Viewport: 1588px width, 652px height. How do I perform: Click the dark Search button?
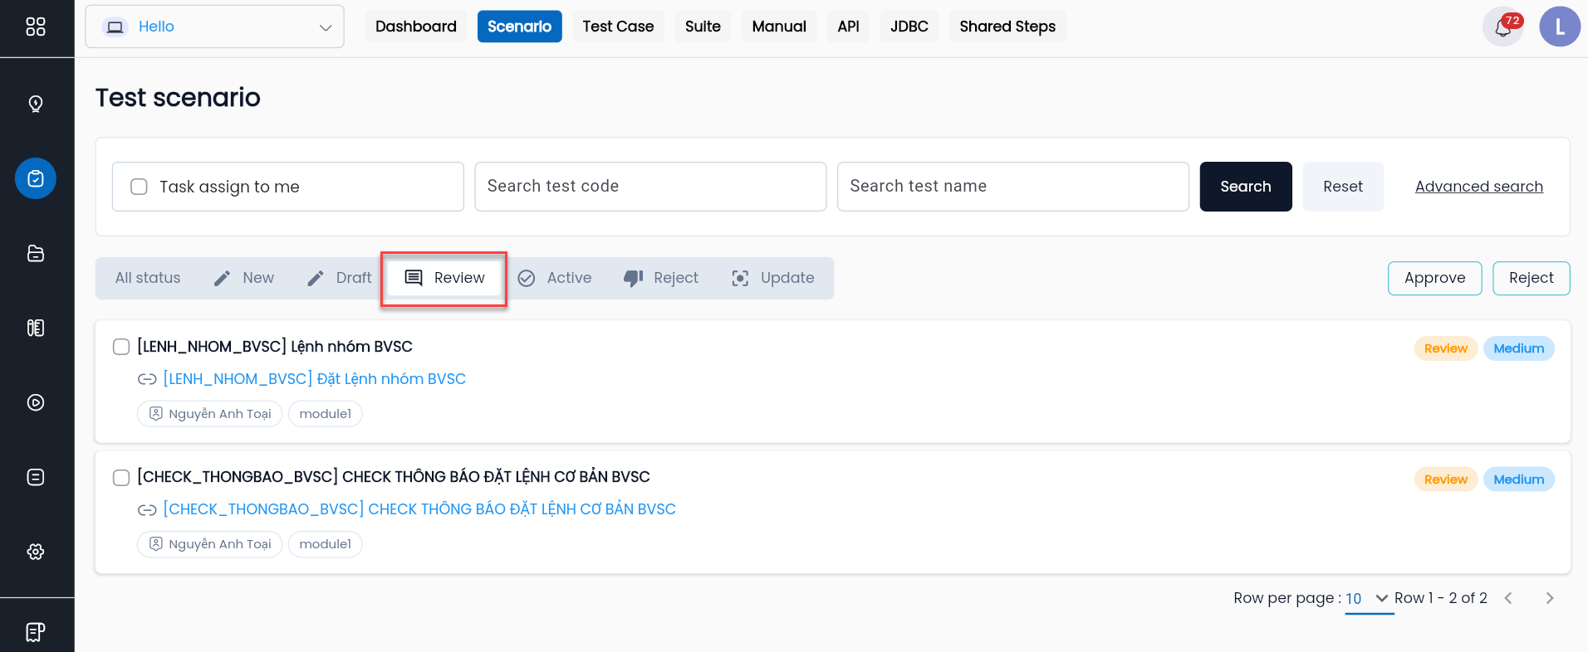1246,187
